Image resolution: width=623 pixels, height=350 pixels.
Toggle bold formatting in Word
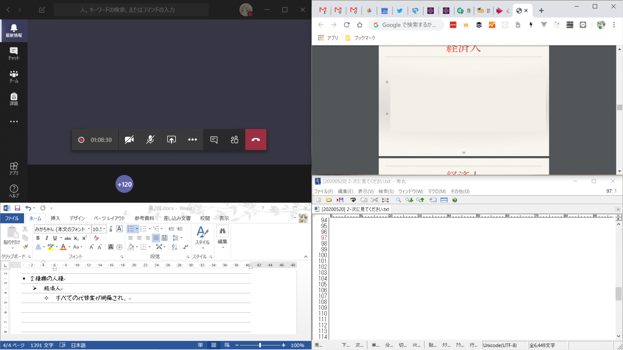38,238
